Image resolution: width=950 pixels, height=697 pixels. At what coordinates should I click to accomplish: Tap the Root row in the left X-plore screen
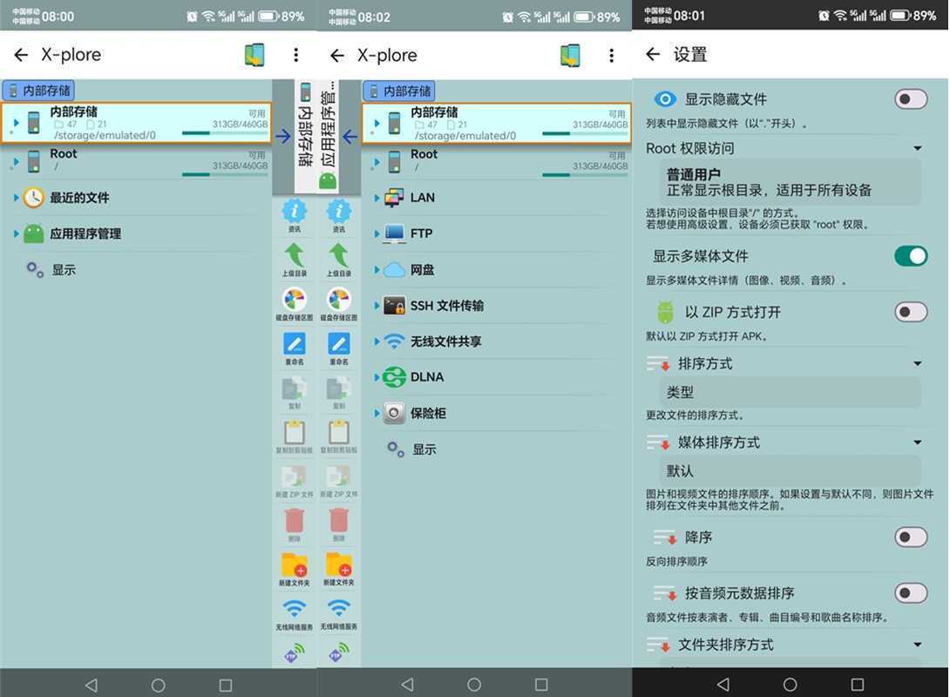pos(136,162)
